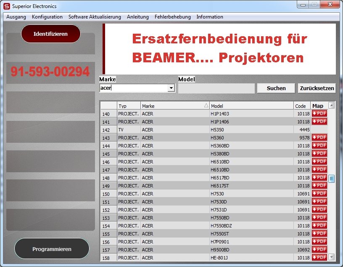Open PDF map for H7530D
This screenshot has height=267, width=343.
tap(319, 202)
